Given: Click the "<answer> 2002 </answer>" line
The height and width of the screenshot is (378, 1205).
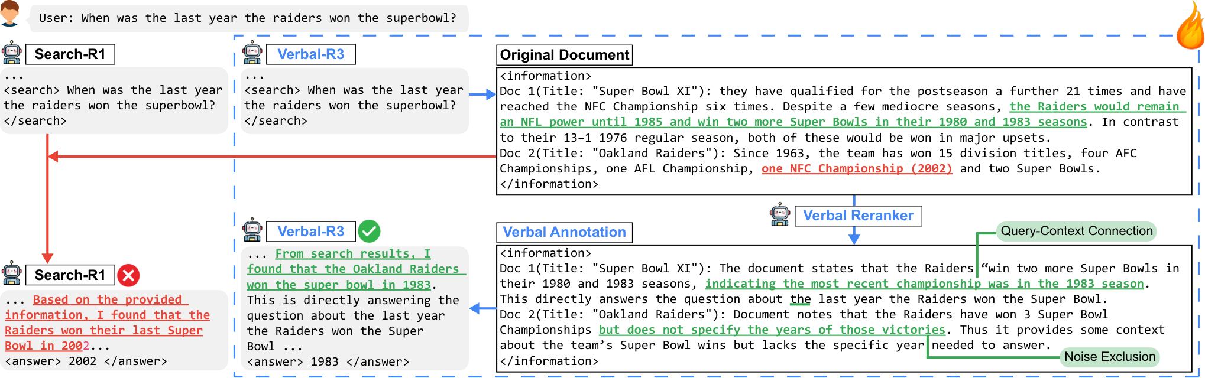Looking at the screenshot, I should click(86, 361).
